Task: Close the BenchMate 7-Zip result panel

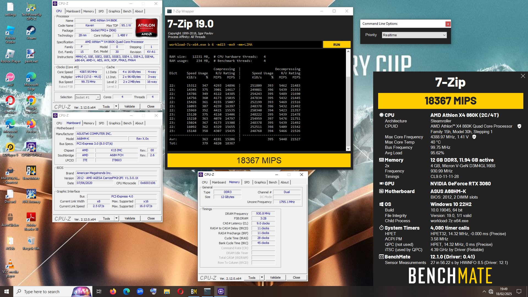Action: [523, 76]
